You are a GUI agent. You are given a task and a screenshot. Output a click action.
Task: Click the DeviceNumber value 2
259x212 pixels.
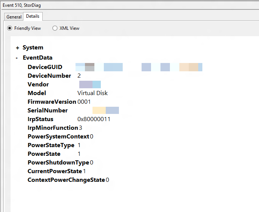[x=79, y=76]
